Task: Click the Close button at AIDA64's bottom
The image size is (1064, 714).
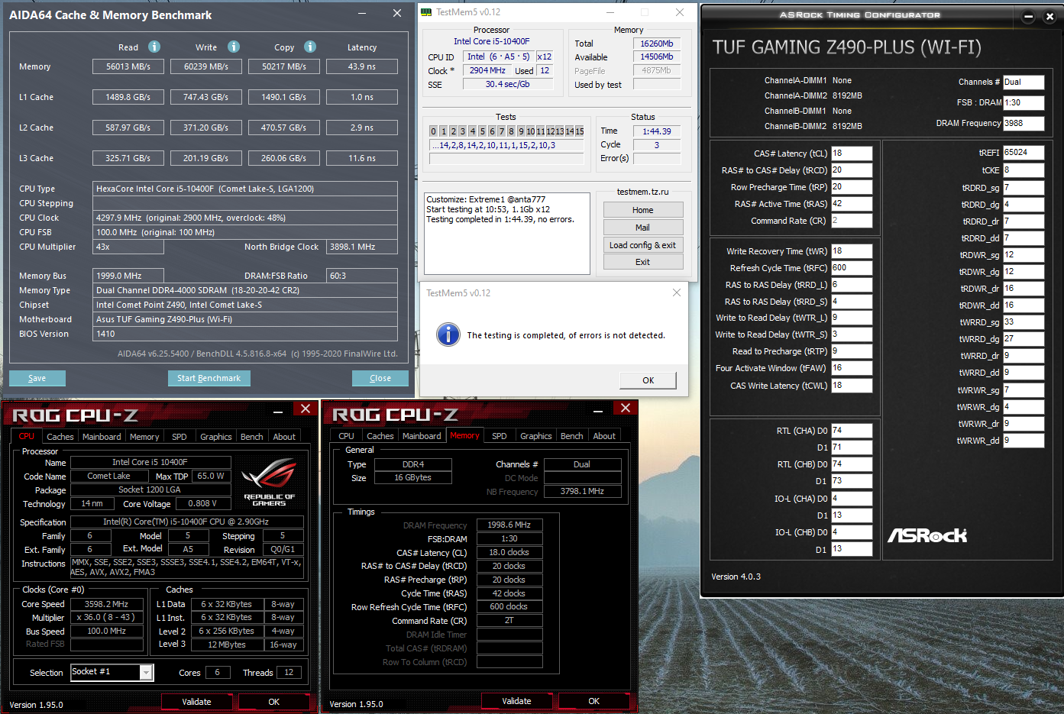Action: 380,378
